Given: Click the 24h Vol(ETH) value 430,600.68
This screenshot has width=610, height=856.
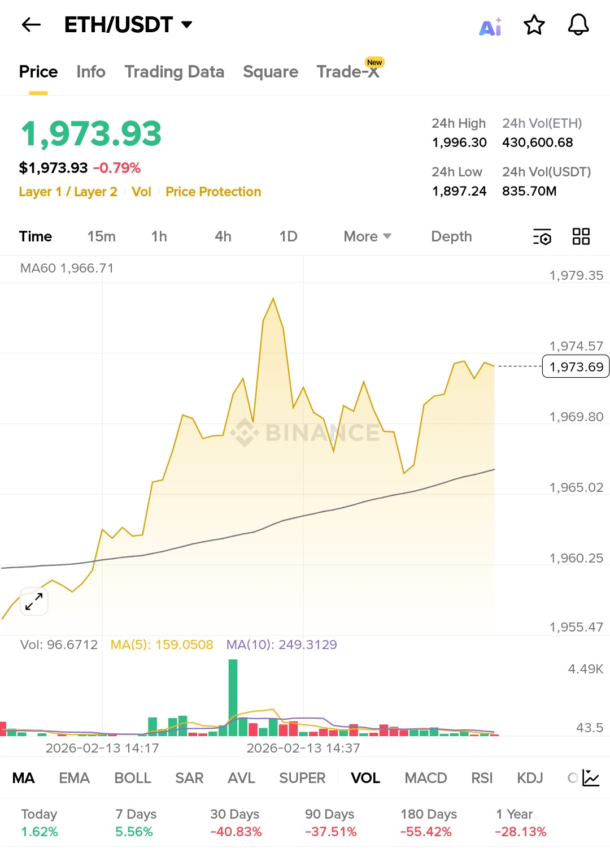Looking at the screenshot, I should pos(538,142).
